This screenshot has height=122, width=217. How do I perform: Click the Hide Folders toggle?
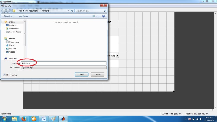[10, 75]
